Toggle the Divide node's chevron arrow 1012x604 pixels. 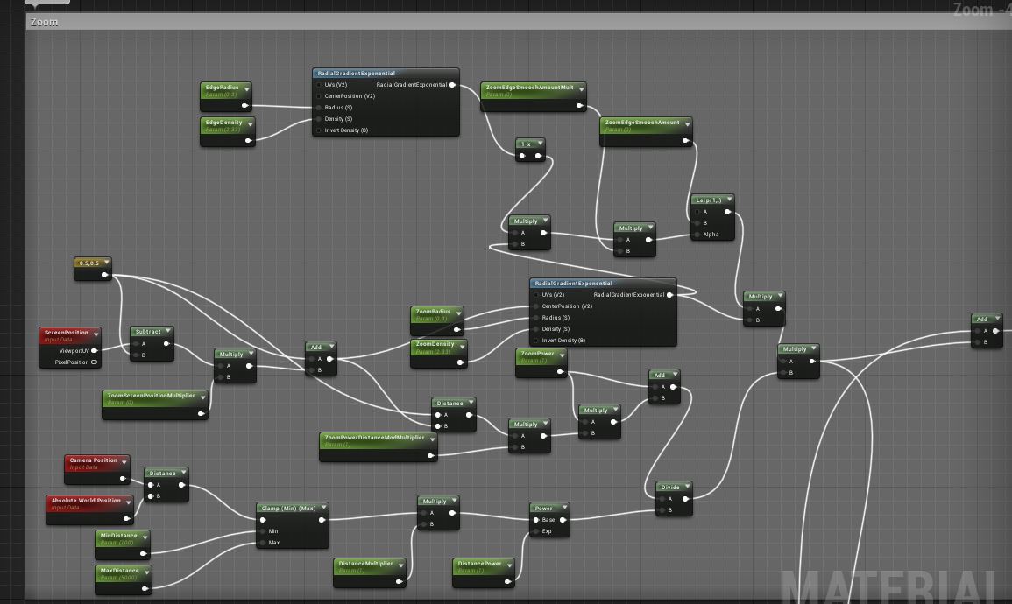tap(687, 488)
